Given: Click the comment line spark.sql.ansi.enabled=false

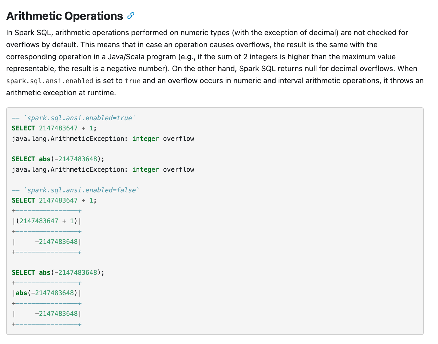Looking at the screenshot, I should pos(76,190).
